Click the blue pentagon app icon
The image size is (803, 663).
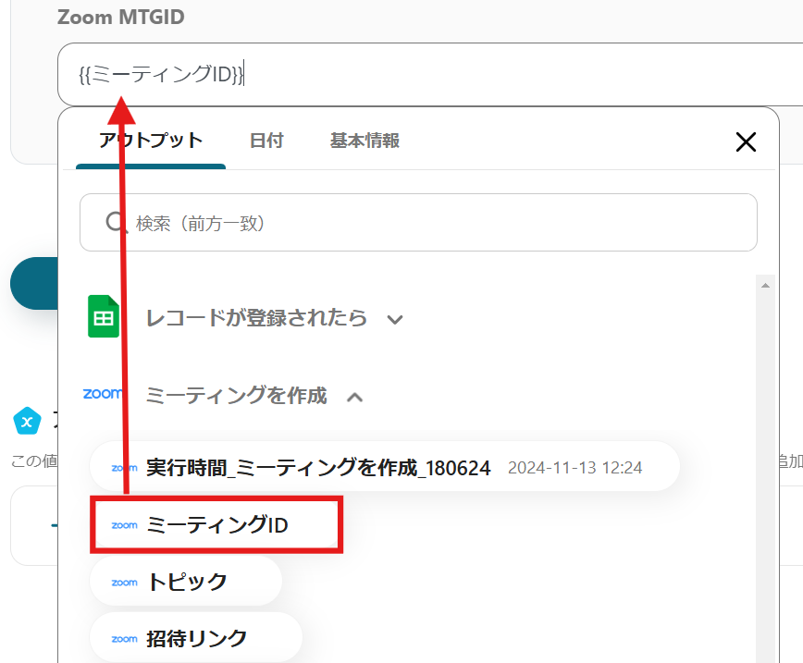click(x=27, y=422)
